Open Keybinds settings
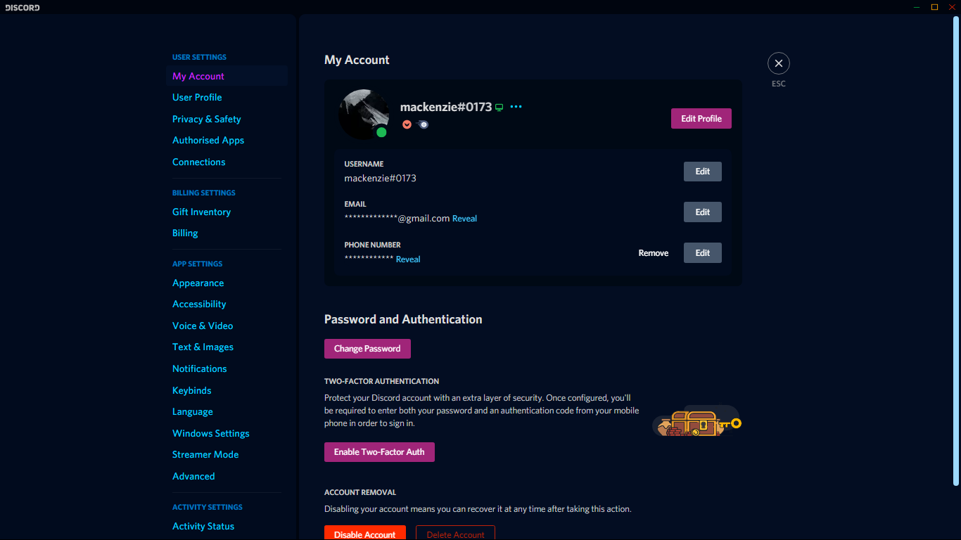 click(227, 390)
